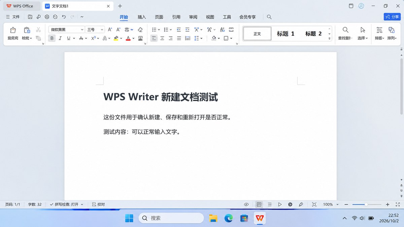Toggle bold formatting
The width and height of the screenshot is (404, 227).
[52, 38]
